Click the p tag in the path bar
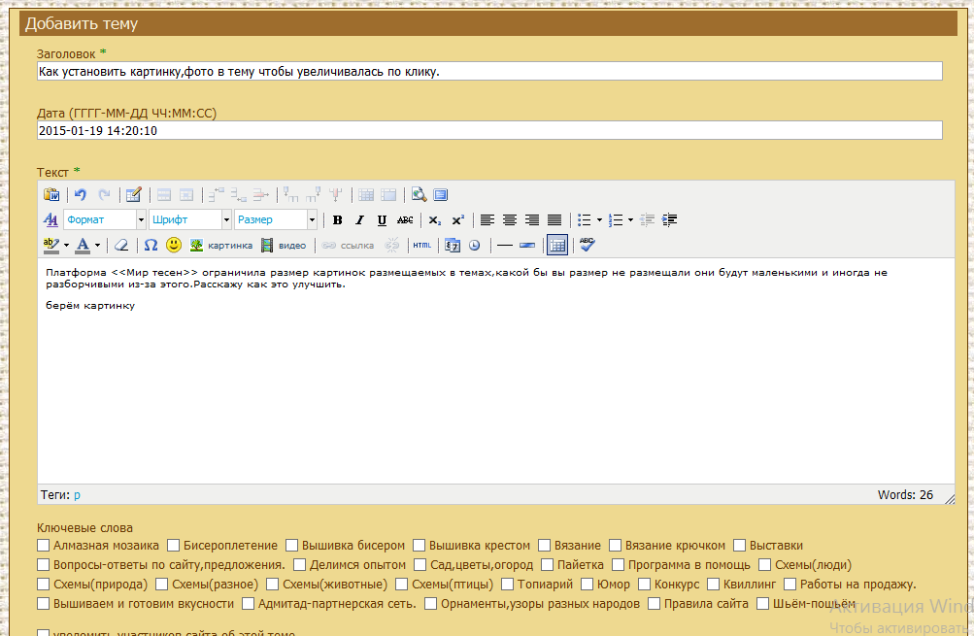974x636 pixels. pos(77,494)
